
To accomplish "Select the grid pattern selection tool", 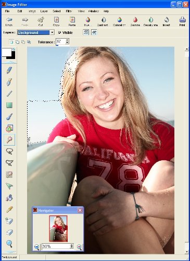I will 9,174.
